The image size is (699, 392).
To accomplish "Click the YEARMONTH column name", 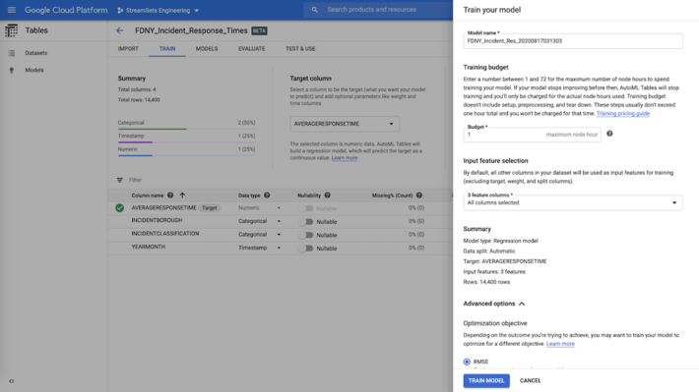I will point(148,247).
